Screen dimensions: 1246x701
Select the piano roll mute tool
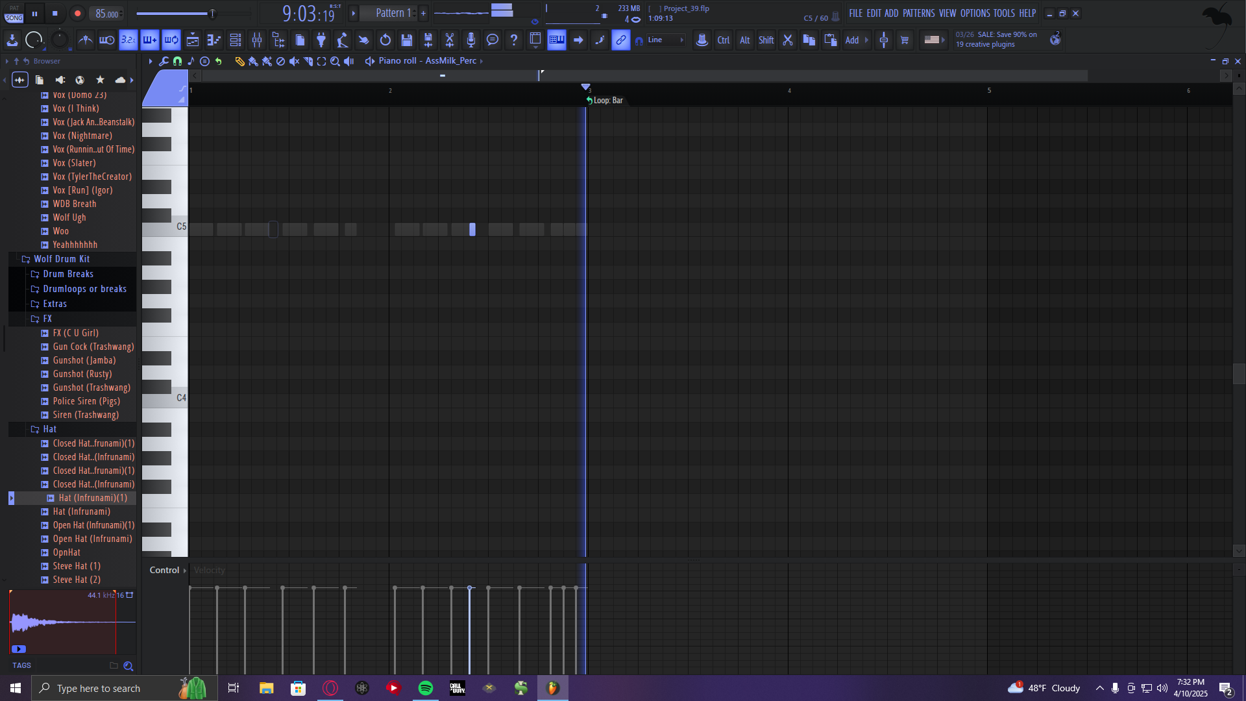pyautogui.click(x=294, y=61)
